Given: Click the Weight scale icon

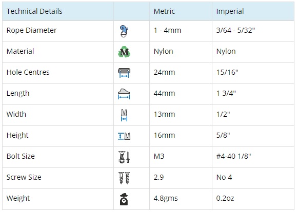Looking at the screenshot, I should [124, 199].
